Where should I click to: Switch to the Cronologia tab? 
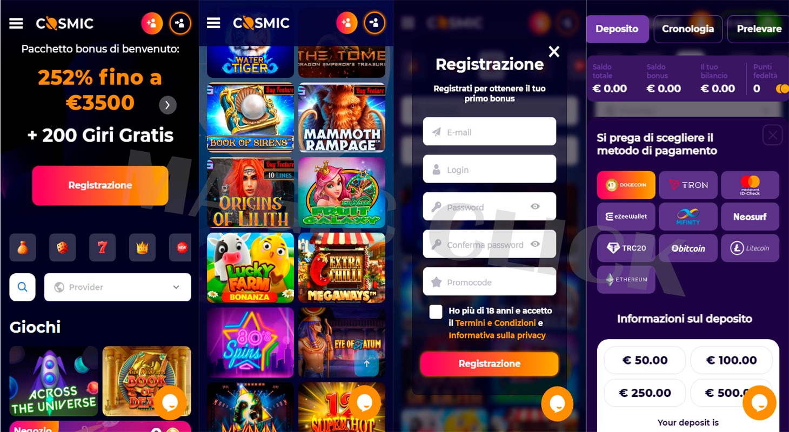pyautogui.click(x=688, y=29)
